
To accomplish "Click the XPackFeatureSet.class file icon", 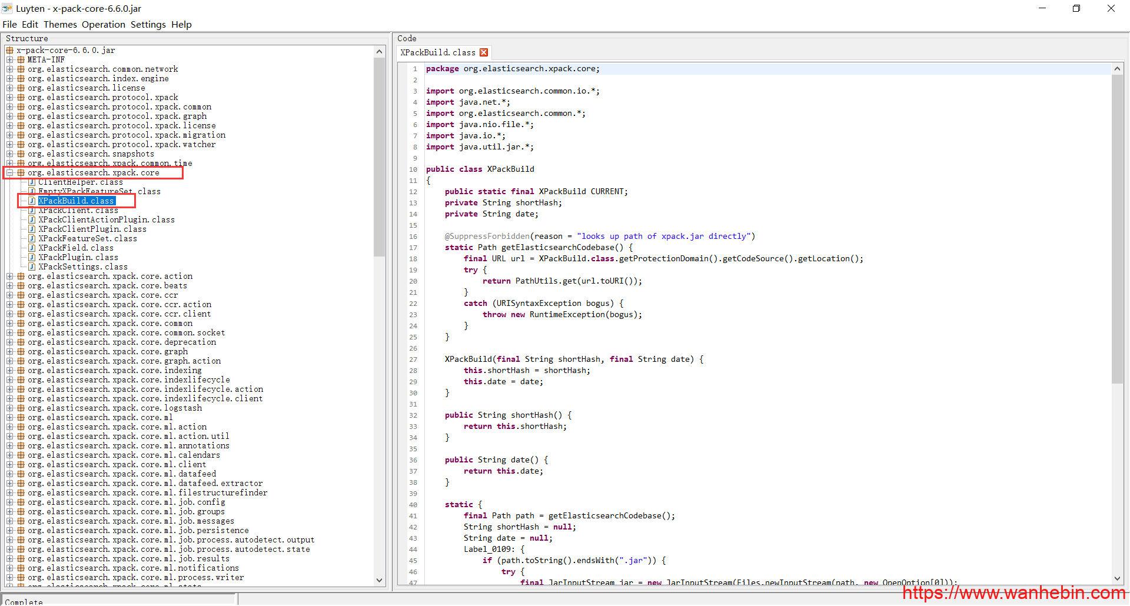I will coord(32,239).
